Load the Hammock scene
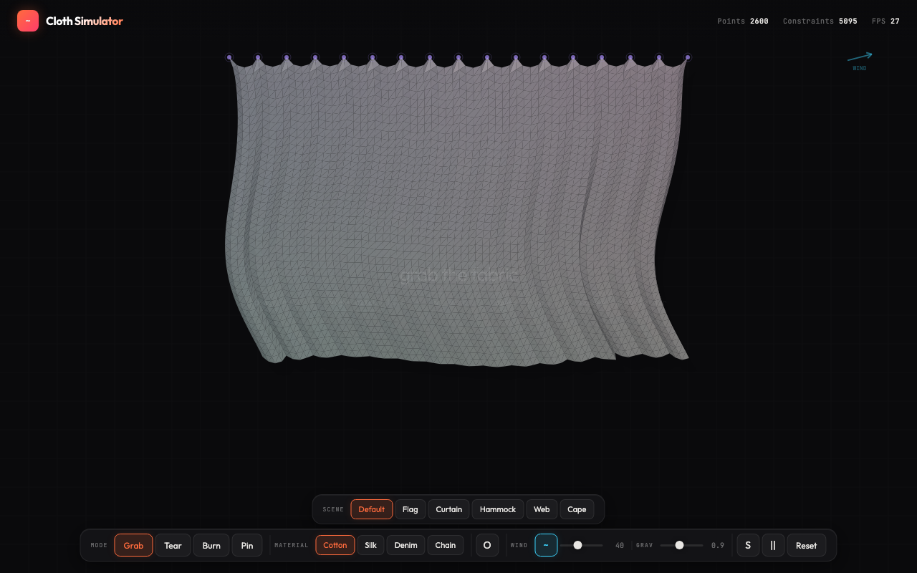This screenshot has height=573, width=917. click(x=498, y=509)
